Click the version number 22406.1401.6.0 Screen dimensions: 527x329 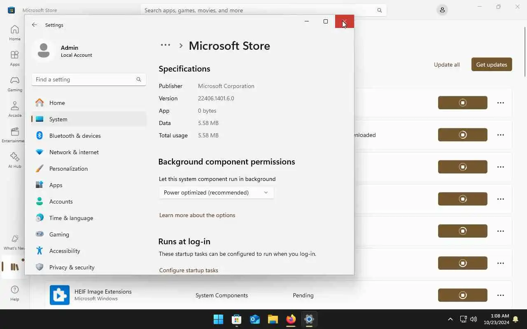[216, 98]
